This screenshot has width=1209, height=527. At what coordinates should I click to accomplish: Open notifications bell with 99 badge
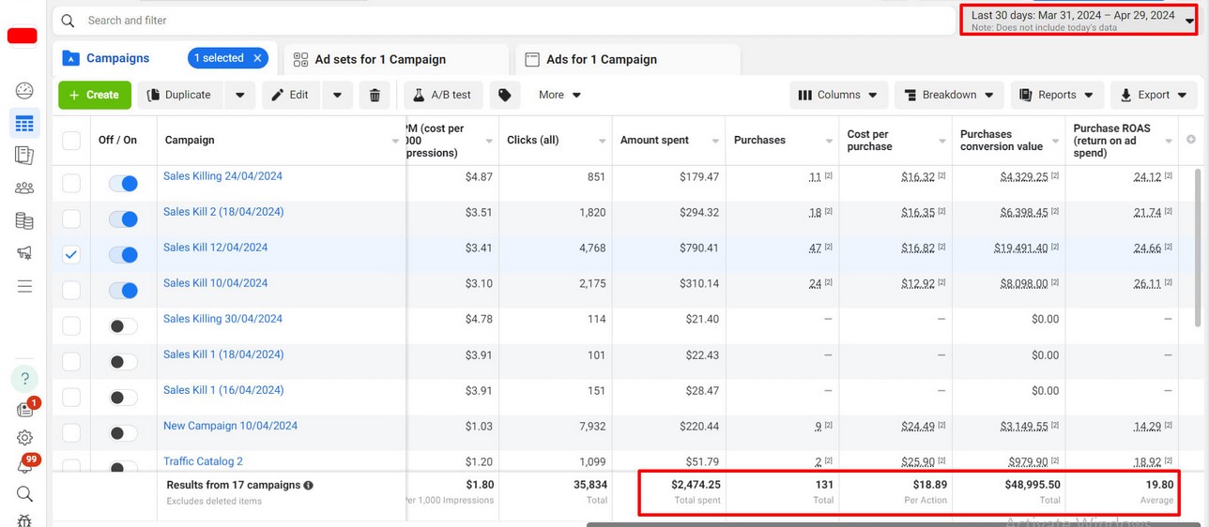[25, 465]
